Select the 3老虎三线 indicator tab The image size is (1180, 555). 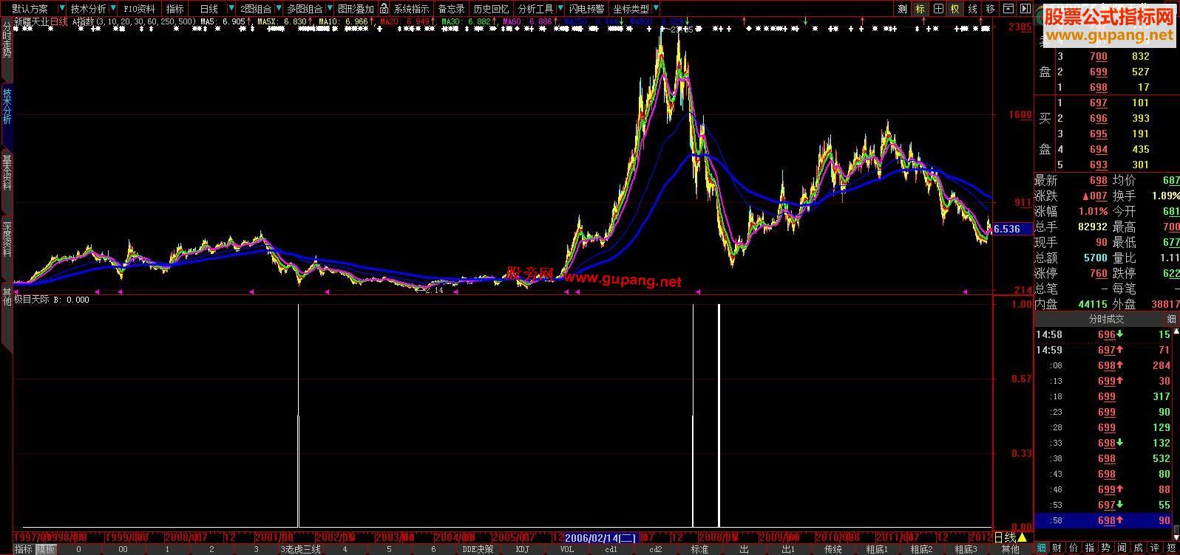300,549
